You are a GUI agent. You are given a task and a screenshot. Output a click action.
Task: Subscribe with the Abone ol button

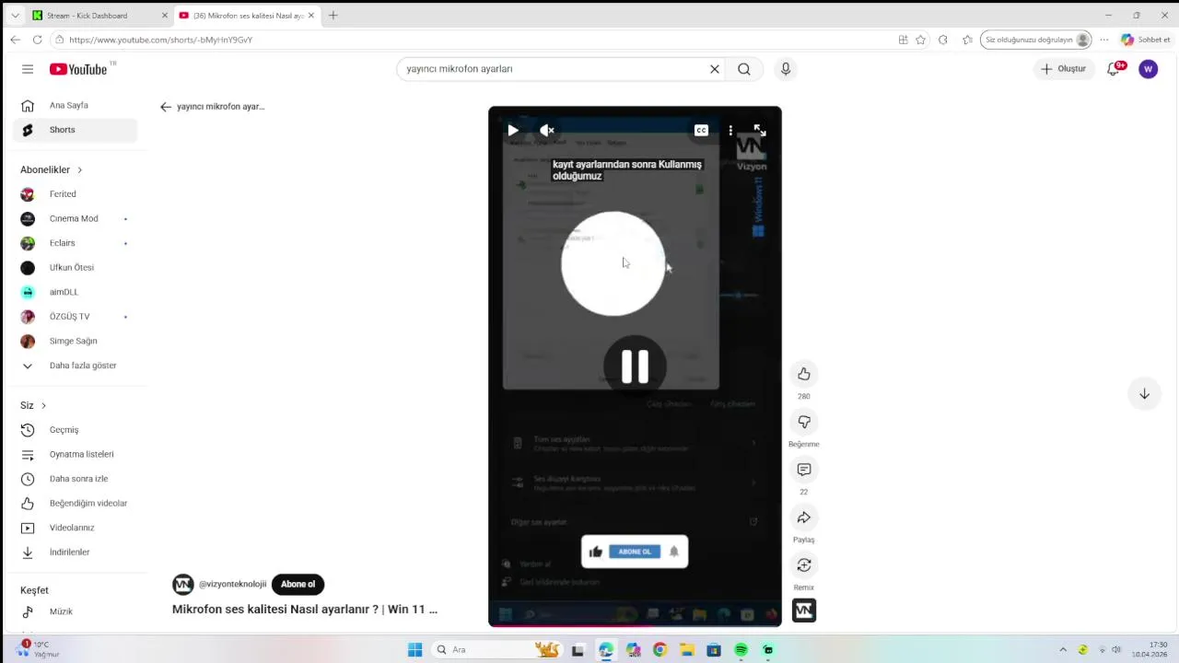(298, 584)
